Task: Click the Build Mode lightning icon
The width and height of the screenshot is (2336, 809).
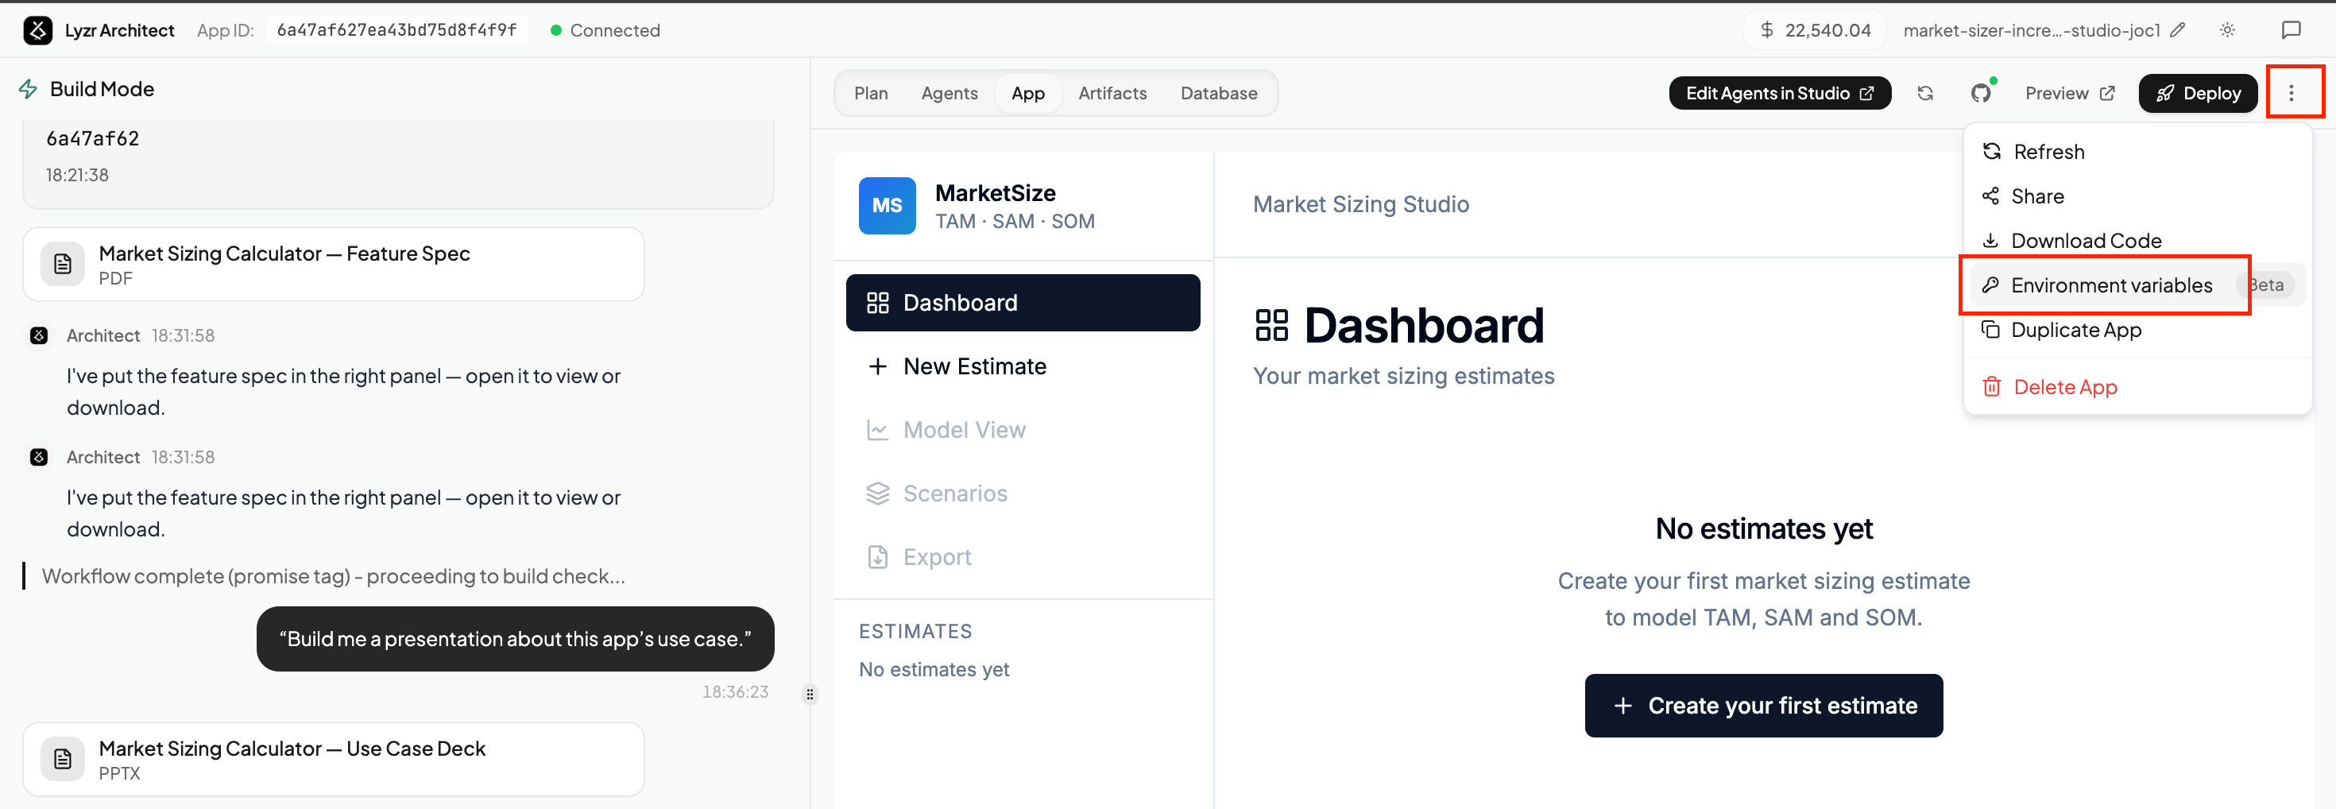Action: click(x=28, y=89)
